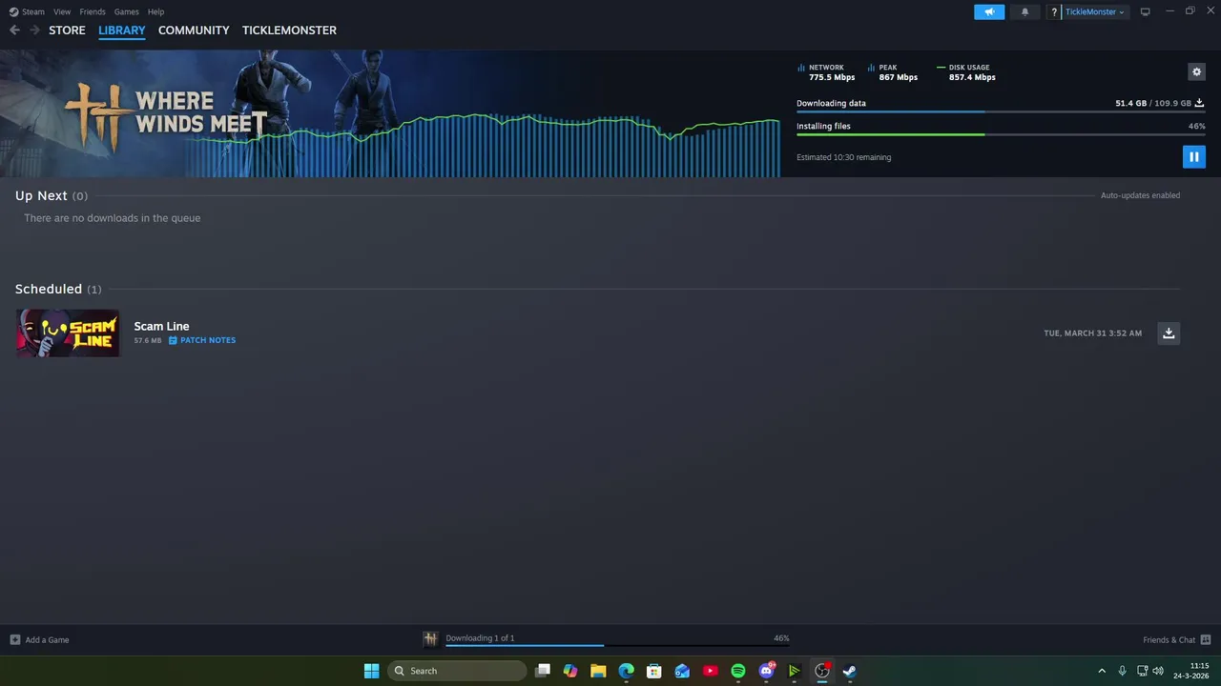Open Copilot from the taskbar
This screenshot has height=686, width=1221.
(x=570, y=671)
